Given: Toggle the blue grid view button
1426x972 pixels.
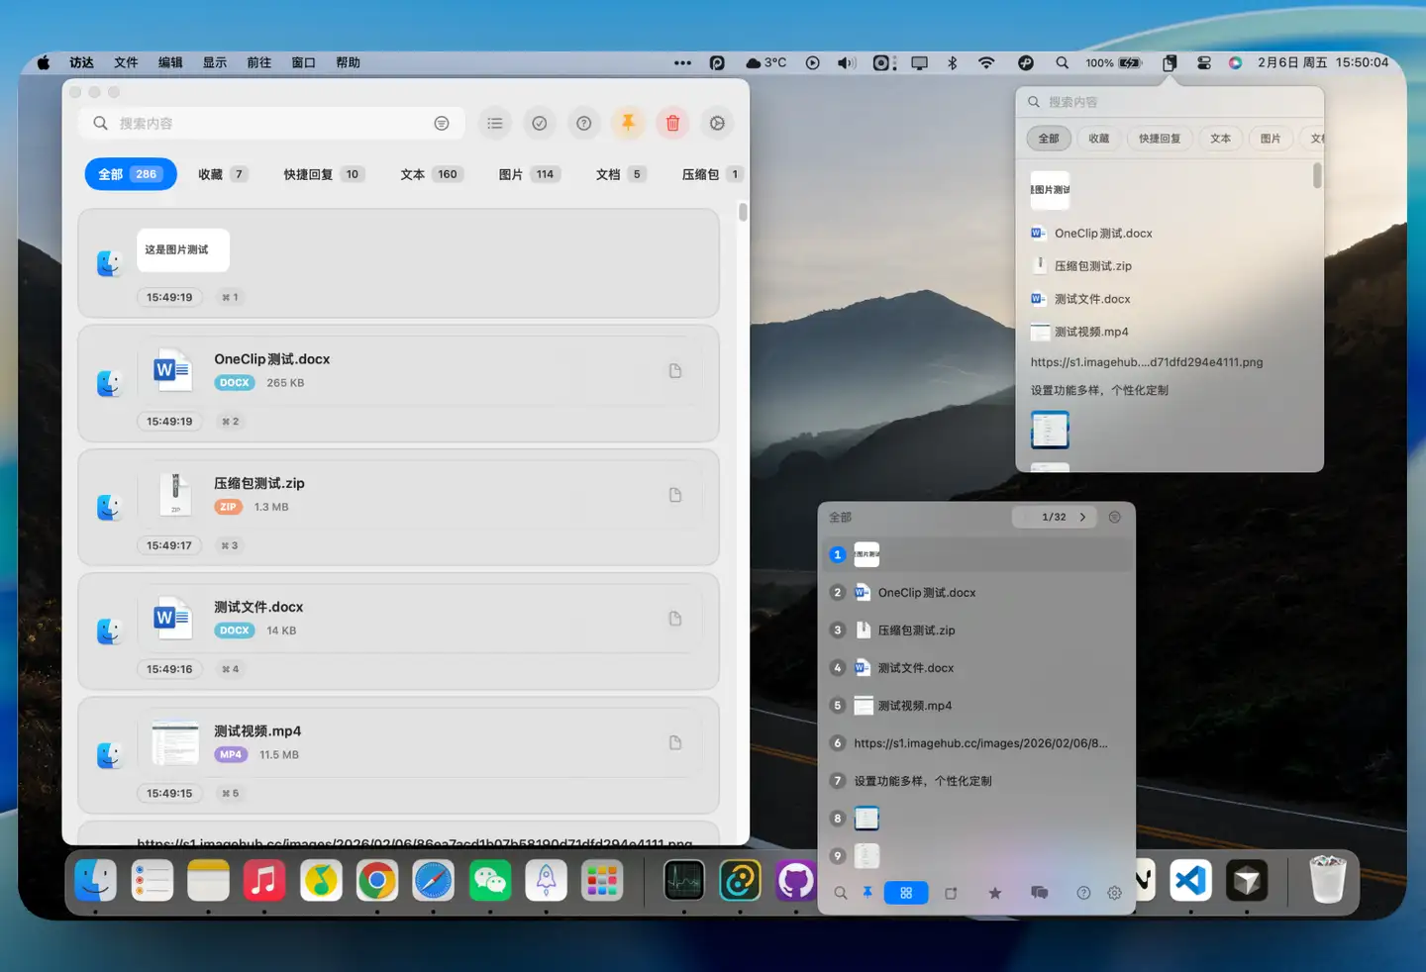Looking at the screenshot, I should point(906,893).
